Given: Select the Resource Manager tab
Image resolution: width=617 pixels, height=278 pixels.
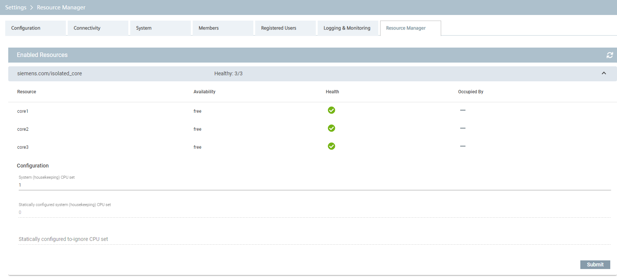Looking at the screenshot, I should [x=410, y=28].
